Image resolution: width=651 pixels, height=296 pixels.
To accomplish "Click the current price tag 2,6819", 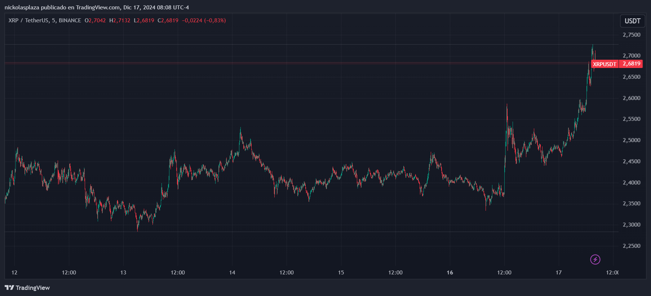I will click(x=632, y=64).
